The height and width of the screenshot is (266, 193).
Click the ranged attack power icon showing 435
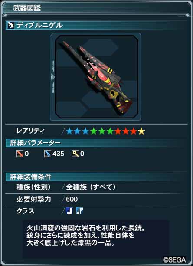click(x=47, y=154)
